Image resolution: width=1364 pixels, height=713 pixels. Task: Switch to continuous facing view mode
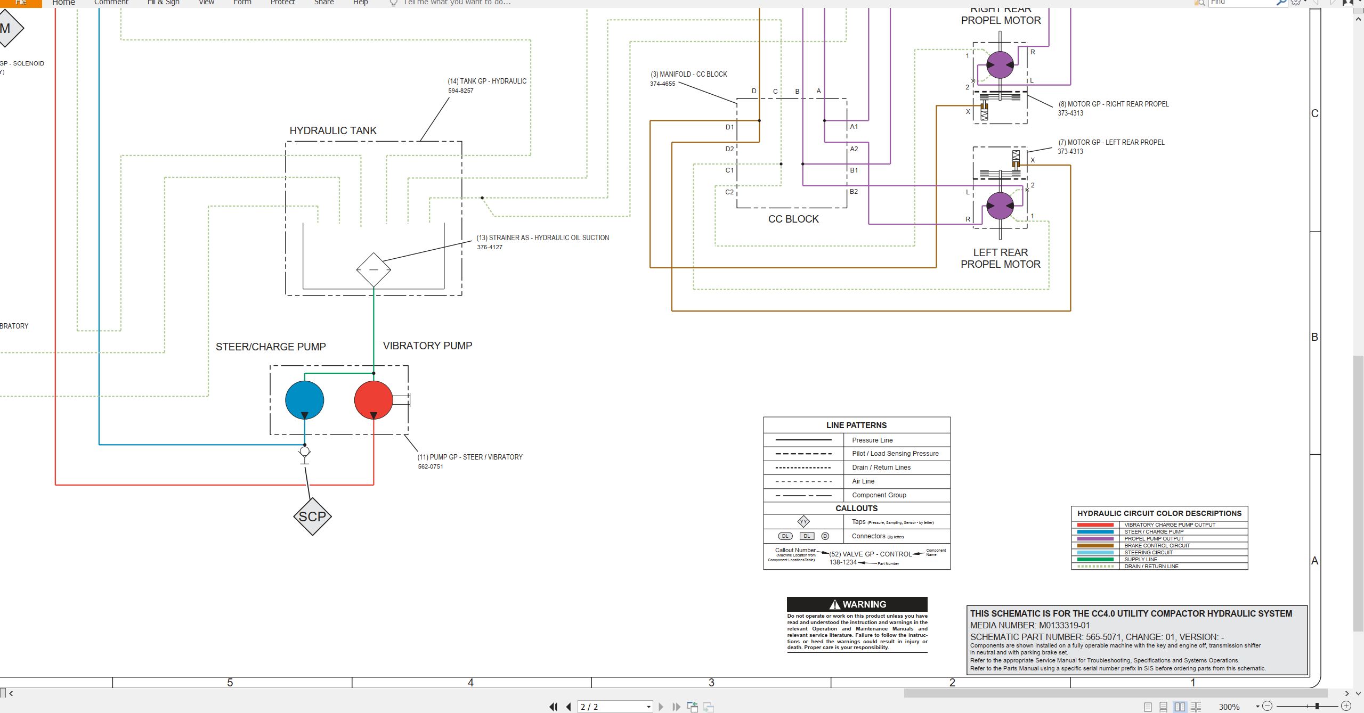[1196, 707]
